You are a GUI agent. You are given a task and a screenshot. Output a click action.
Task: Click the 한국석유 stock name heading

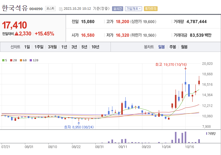pos(15,8)
